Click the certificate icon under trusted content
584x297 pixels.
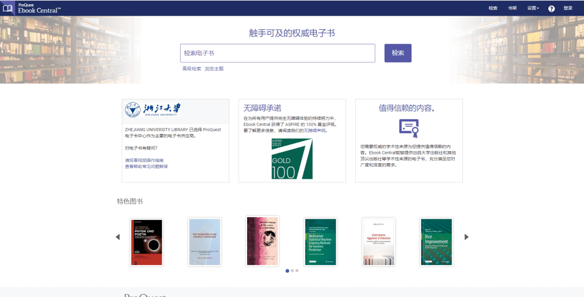(409, 128)
